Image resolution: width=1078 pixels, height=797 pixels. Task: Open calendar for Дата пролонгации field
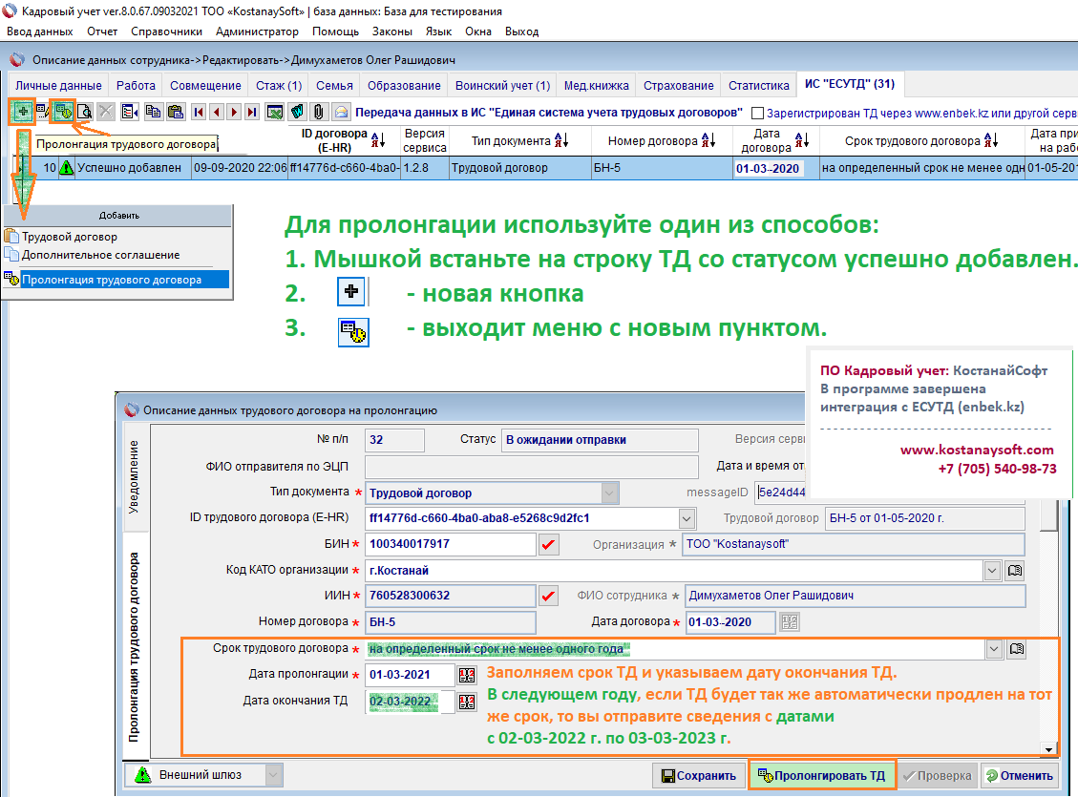(467, 676)
